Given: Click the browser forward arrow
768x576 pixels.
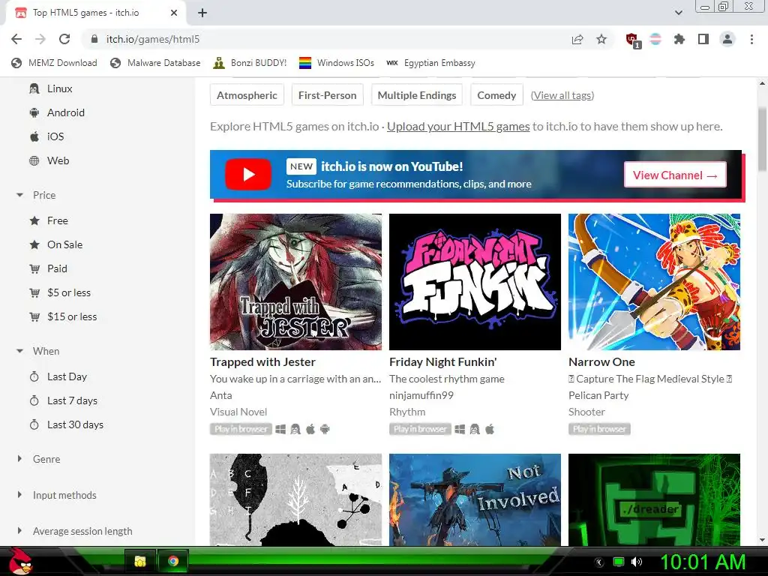Looking at the screenshot, I should pos(40,39).
